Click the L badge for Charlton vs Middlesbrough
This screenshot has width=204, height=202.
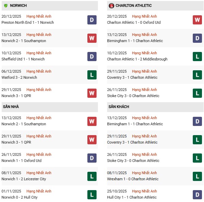[197, 56]
